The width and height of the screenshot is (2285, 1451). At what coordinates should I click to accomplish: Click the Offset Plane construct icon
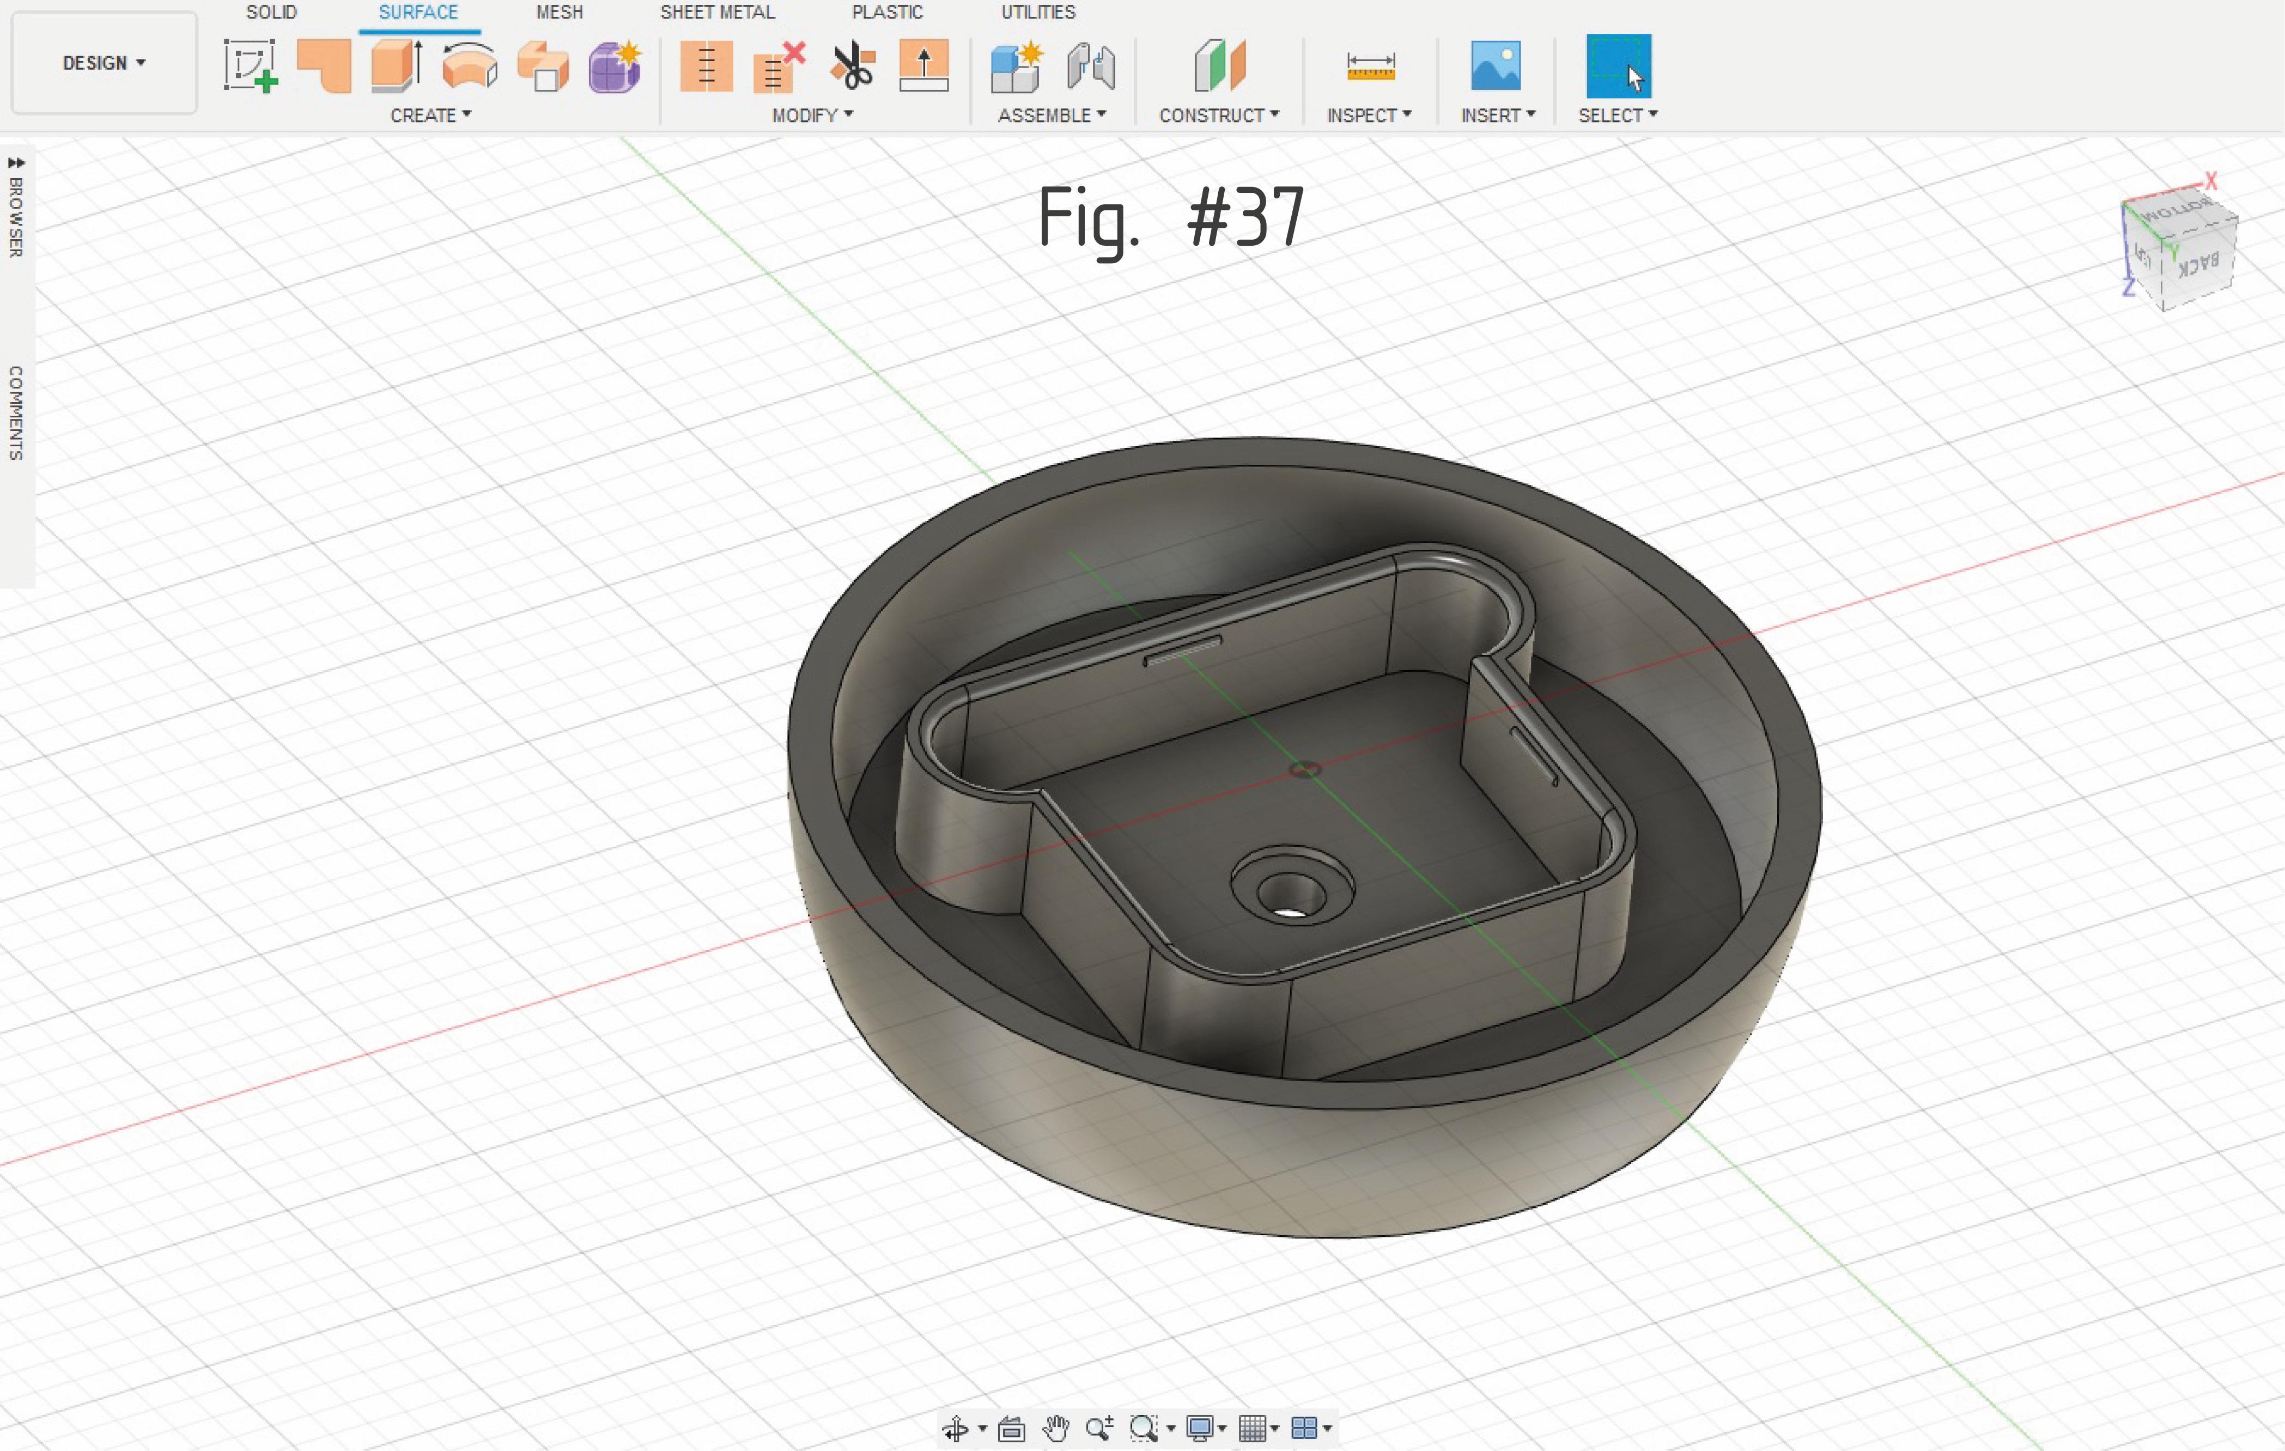(1219, 65)
